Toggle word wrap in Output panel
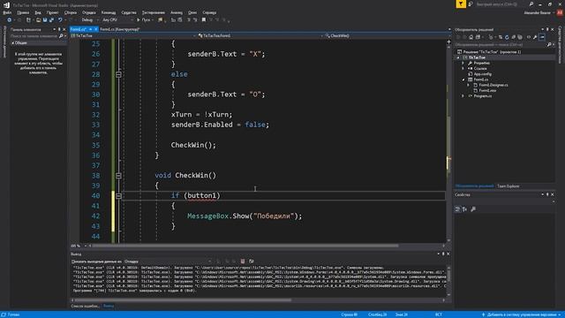Viewport: 565px width, 318px height. click(x=251, y=261)
